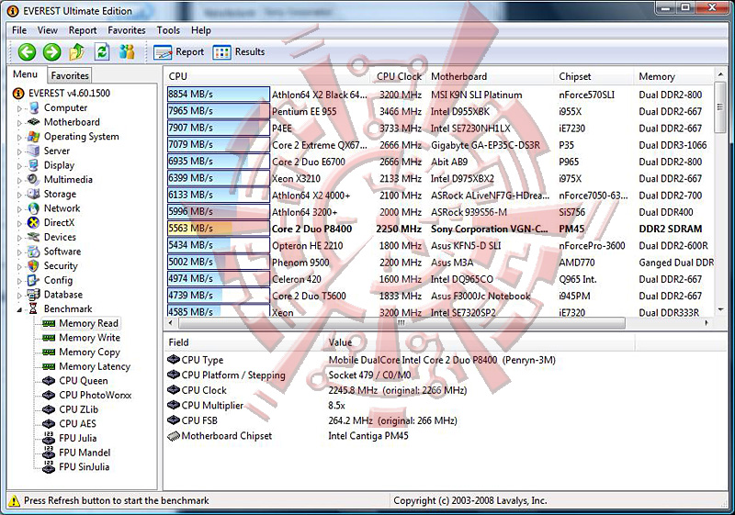
Task: Select the 4739 MB/s result bar
Action: click(x=219, y=296)
